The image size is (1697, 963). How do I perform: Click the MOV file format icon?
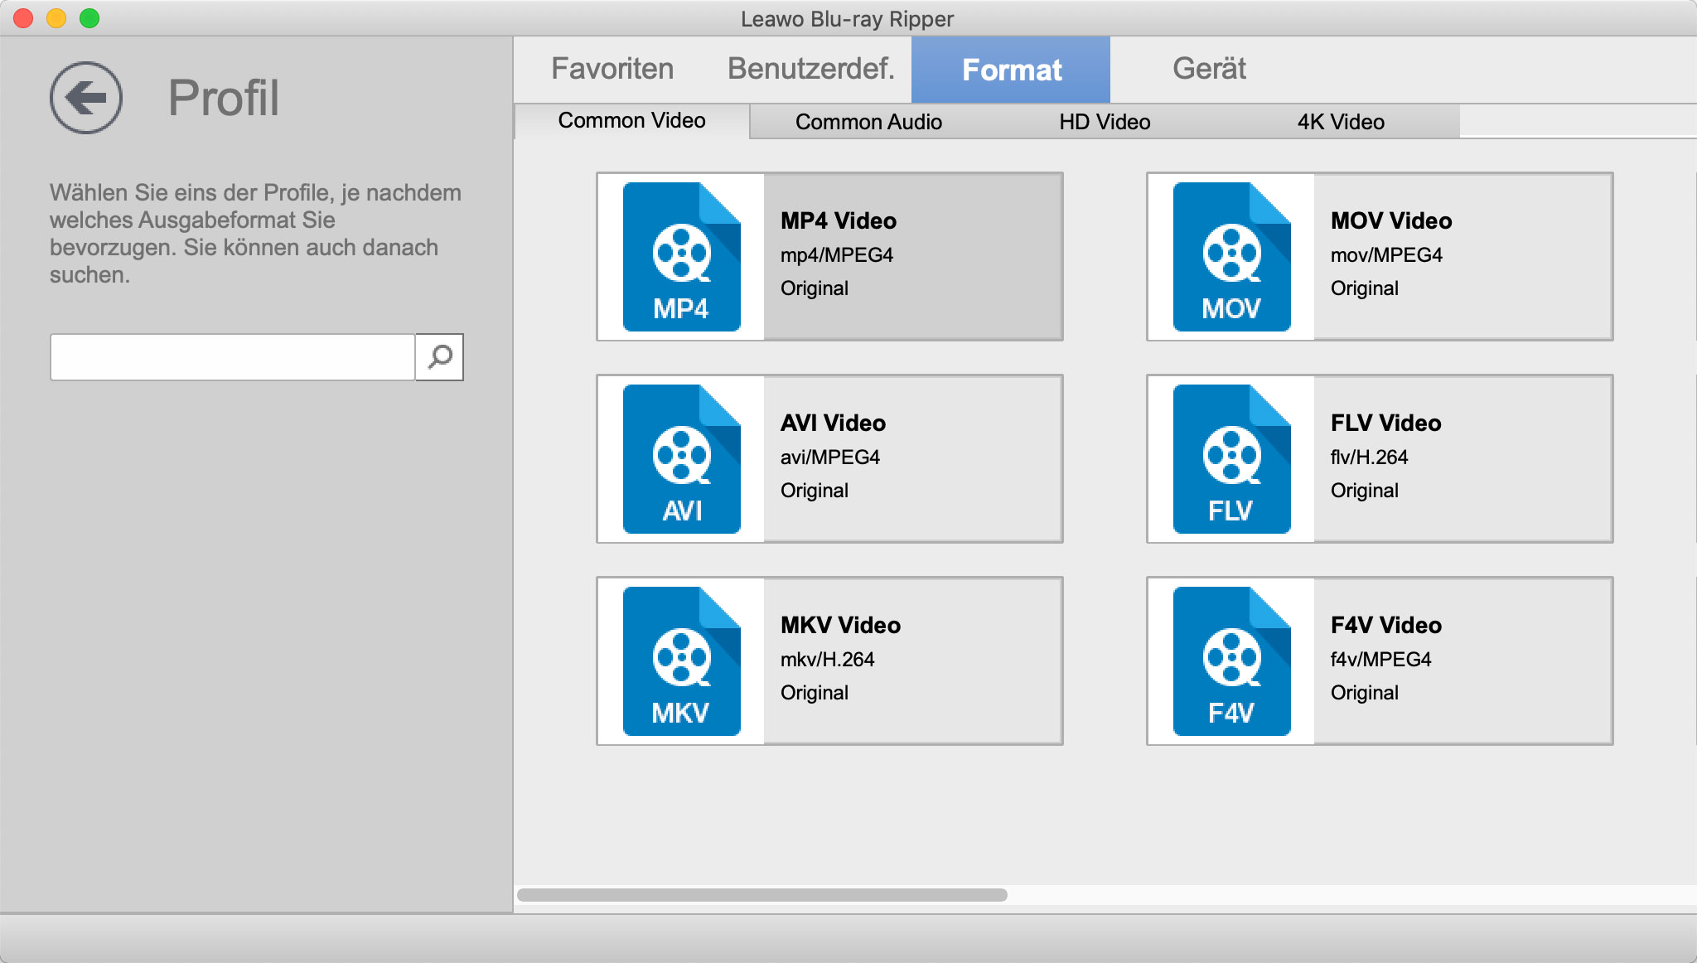point(1231,257)
